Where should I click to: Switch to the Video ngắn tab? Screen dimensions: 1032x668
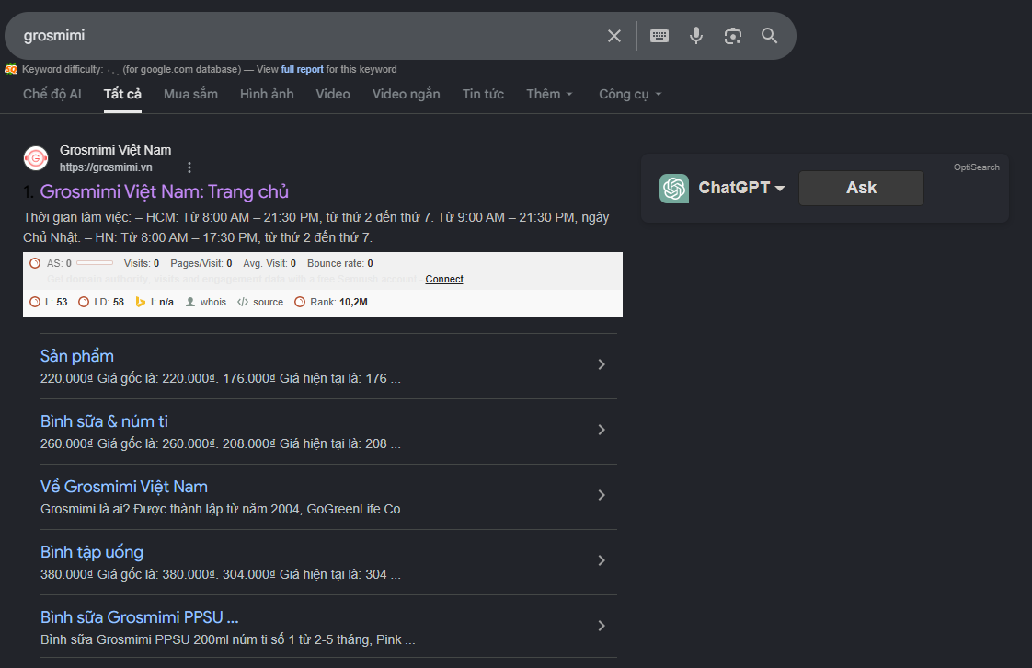click(x=407, y=94)
